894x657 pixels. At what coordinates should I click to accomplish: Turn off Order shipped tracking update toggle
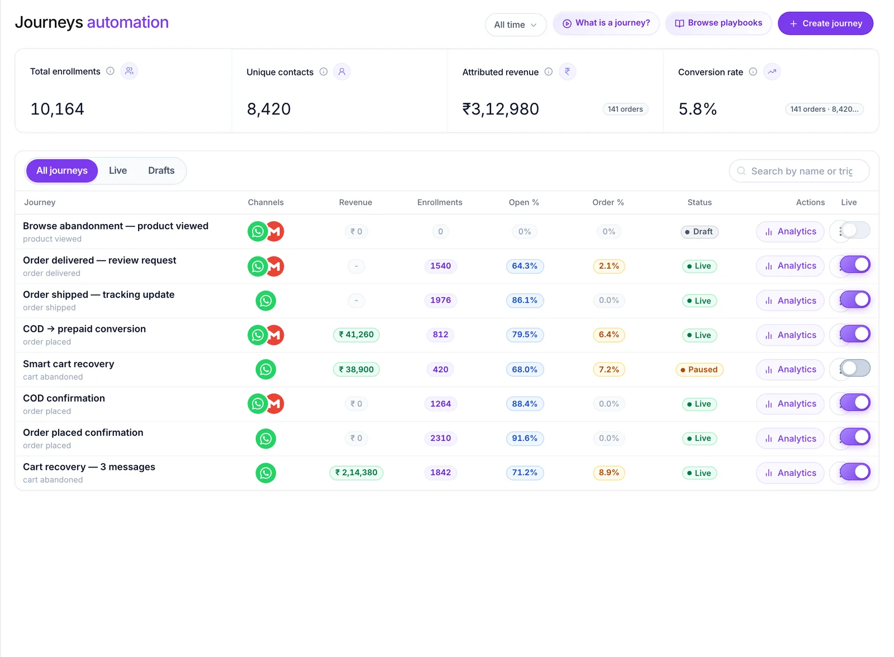[855, 299]
